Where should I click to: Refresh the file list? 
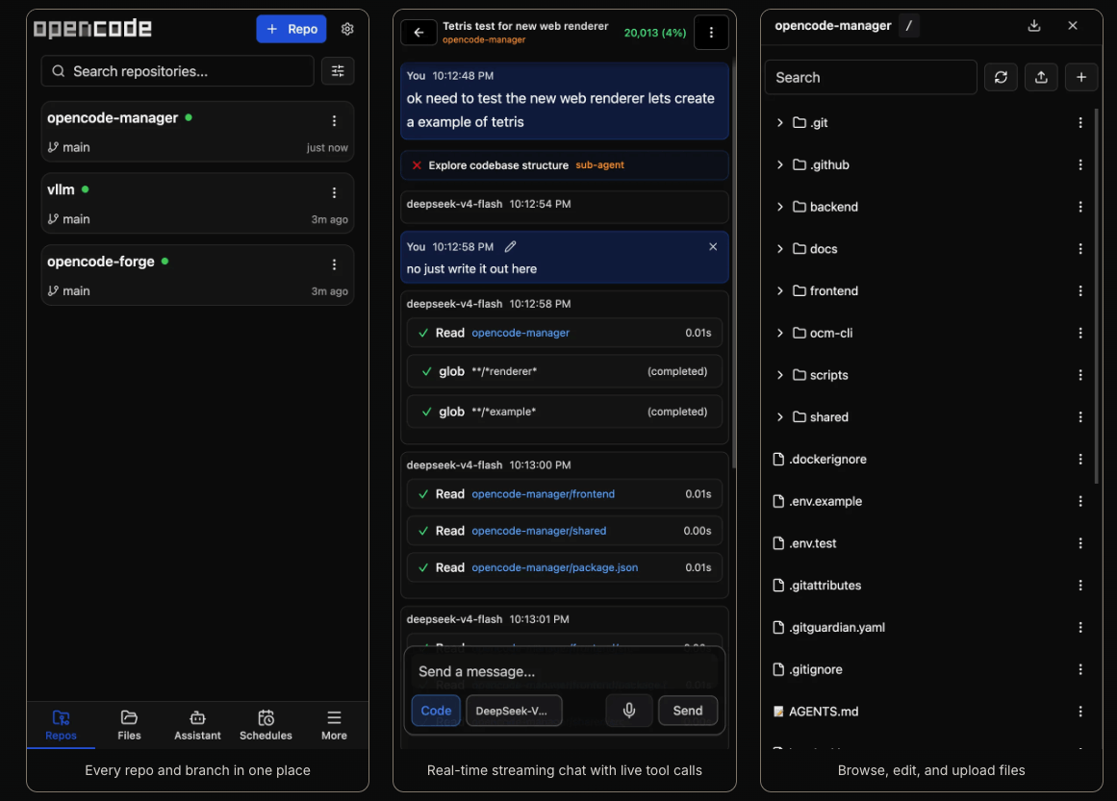pos(1001,77)
